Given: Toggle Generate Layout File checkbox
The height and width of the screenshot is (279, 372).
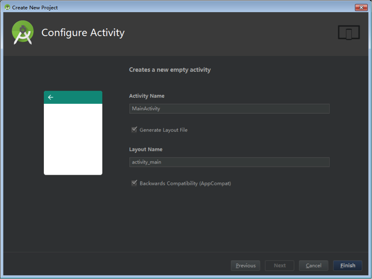Looking at the screenshot, I should click(x=134, y=130).
